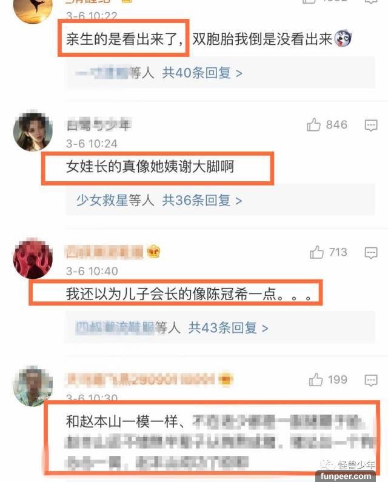The width and height of the screenshot is (388, 482).
Task: Reply to the 3-6 10:40 comment
Action: (371, 253)
